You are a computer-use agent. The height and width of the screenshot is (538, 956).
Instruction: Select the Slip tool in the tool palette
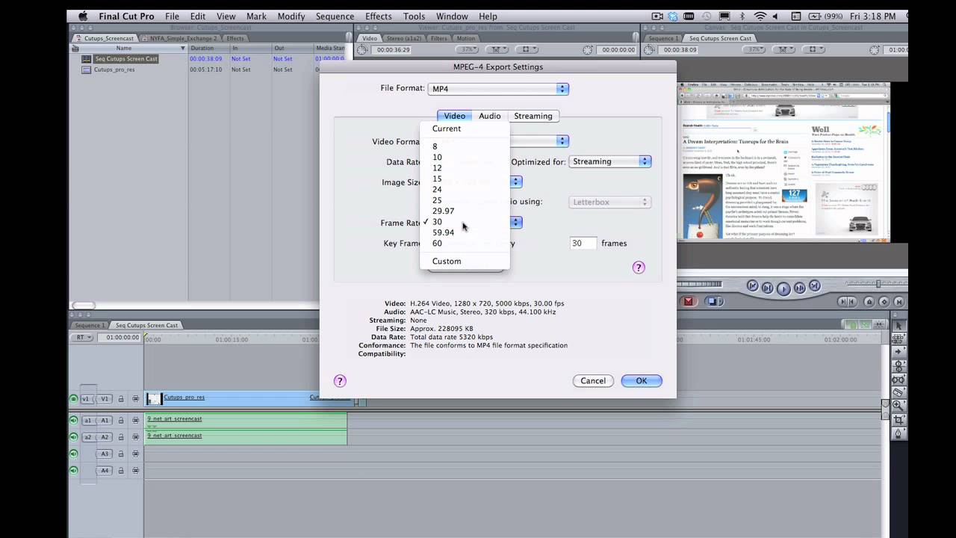[898, 380]
